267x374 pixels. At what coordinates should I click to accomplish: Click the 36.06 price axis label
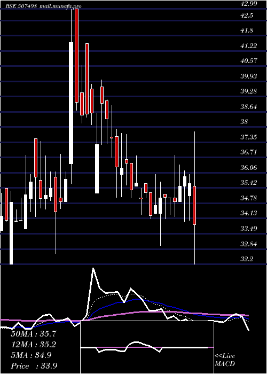pos(249,168)
